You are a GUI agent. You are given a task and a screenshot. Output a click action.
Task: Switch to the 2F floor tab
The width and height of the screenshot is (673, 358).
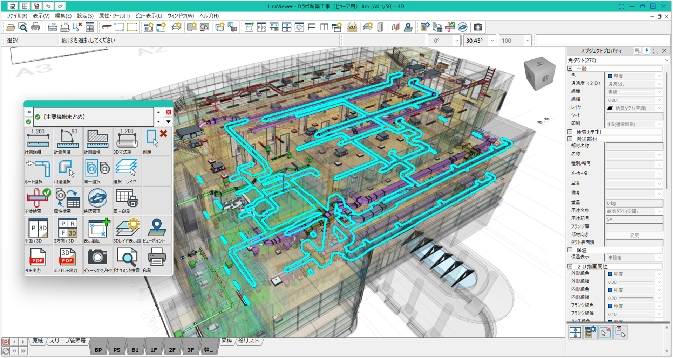[172, 350]
